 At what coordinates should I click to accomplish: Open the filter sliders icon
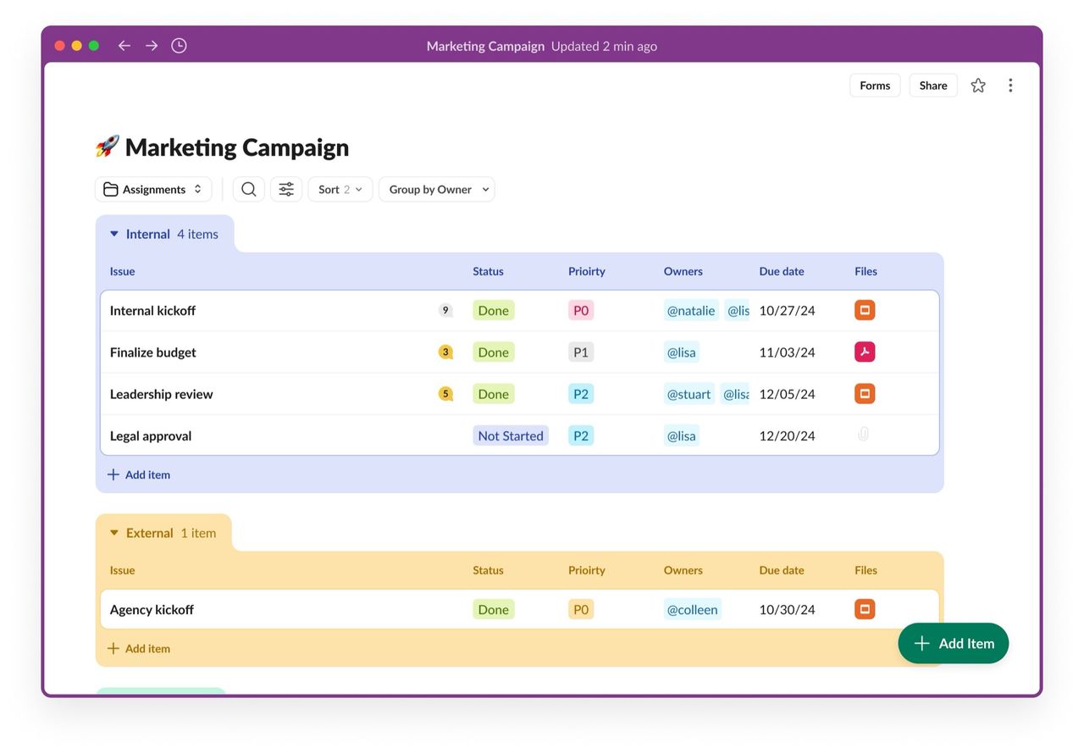click(x=286, y=190)
